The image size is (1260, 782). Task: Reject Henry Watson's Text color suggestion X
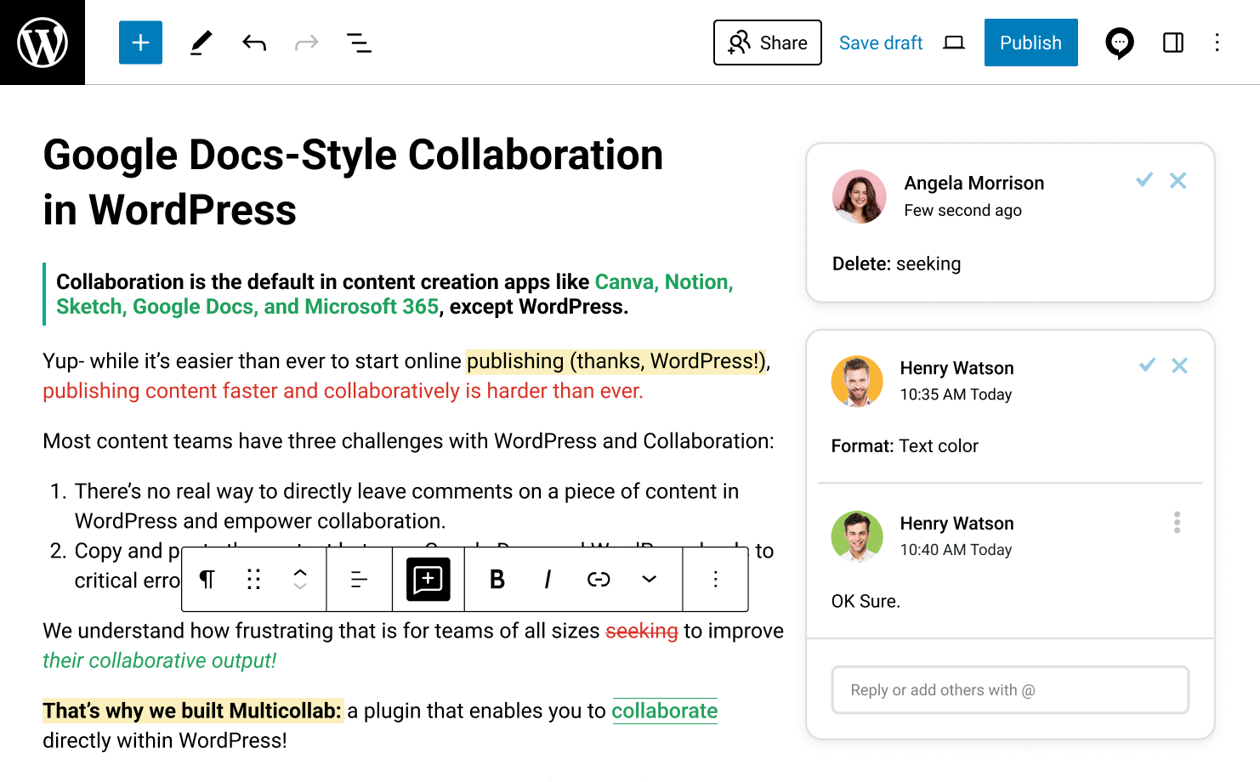[x=1180, y=365]
